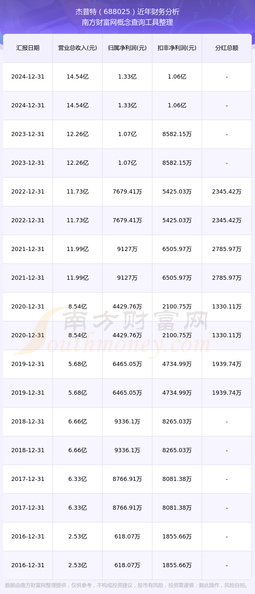Screen dimensions: 255x594
Task: Click the first 8582.15万 cell
Action: coord(177,134)
